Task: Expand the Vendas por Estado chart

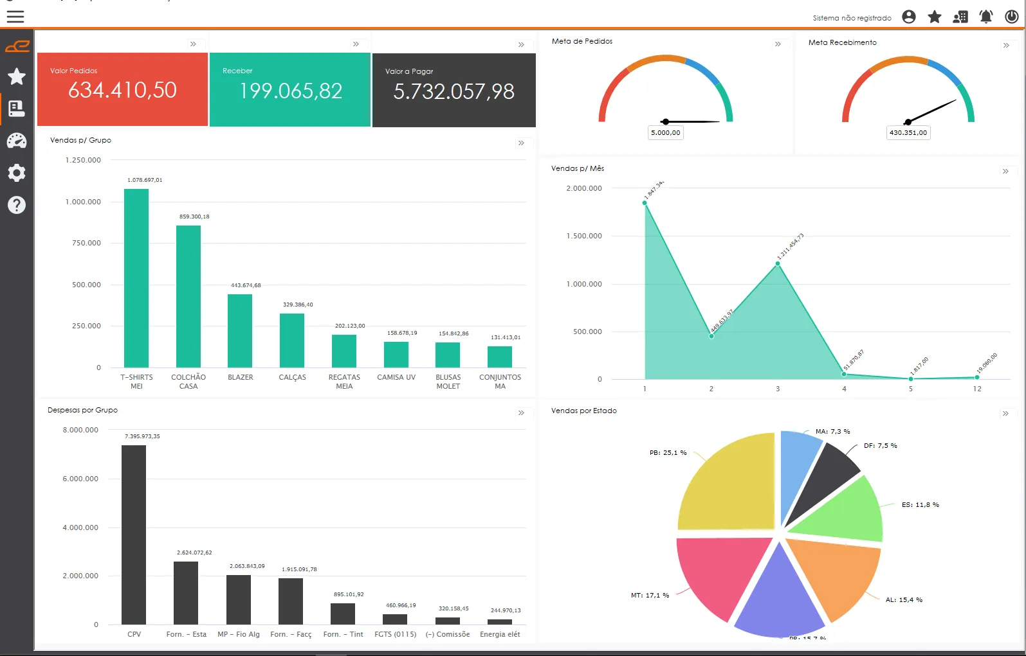Action: click(1005, 413)
